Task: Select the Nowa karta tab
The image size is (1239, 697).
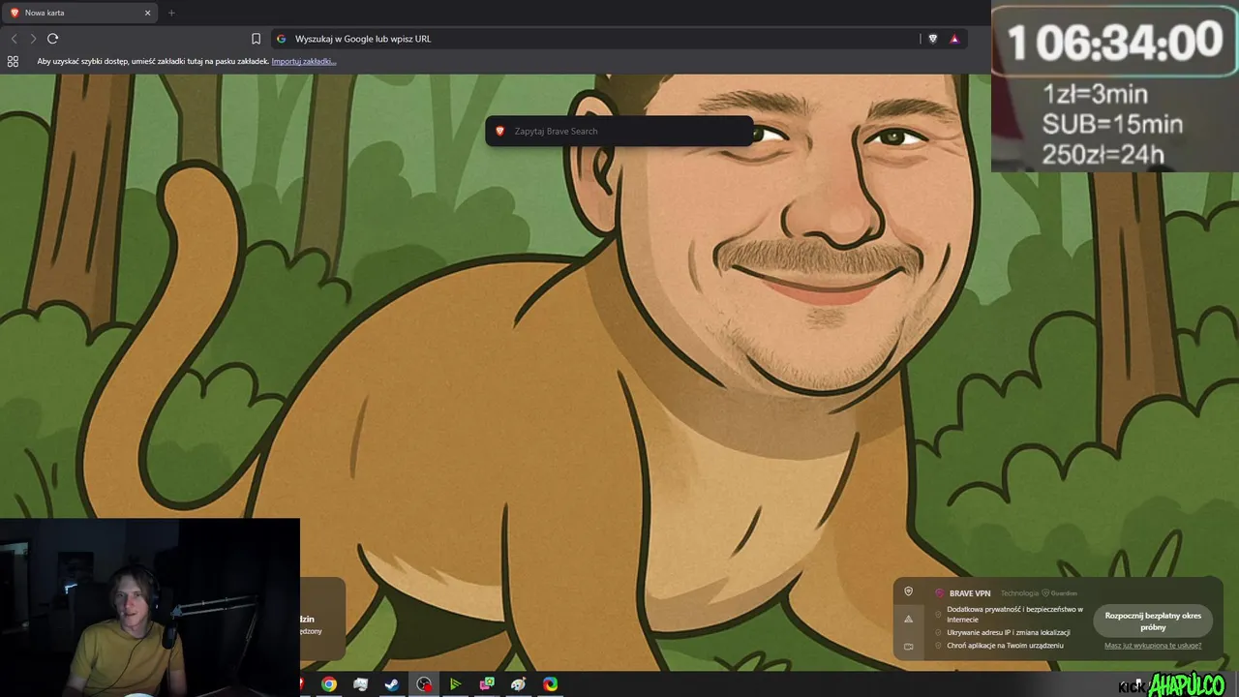Action: tap(79, 13)
